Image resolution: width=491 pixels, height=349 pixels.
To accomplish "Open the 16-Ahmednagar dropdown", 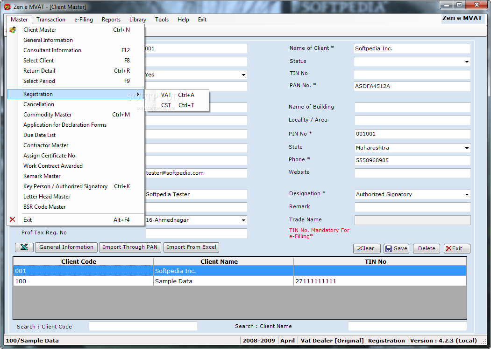I will pos(243,220).
